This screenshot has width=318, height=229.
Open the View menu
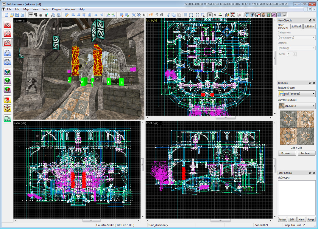35,9
